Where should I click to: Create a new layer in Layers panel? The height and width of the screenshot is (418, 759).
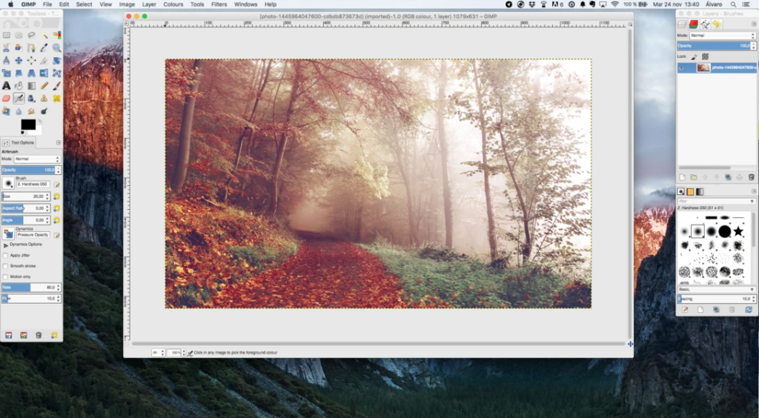point(683,177)
